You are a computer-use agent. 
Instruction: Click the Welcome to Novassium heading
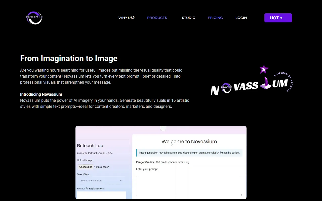[189, 141]
